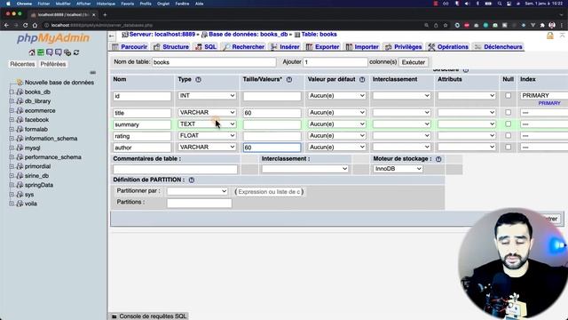Open Partitionner par dropdown
568x320 pixels.
click(x=197, y=191)
